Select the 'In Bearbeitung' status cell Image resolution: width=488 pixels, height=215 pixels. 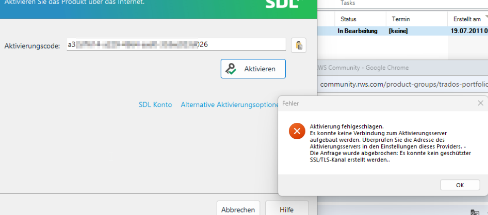(x=358, y=31)
